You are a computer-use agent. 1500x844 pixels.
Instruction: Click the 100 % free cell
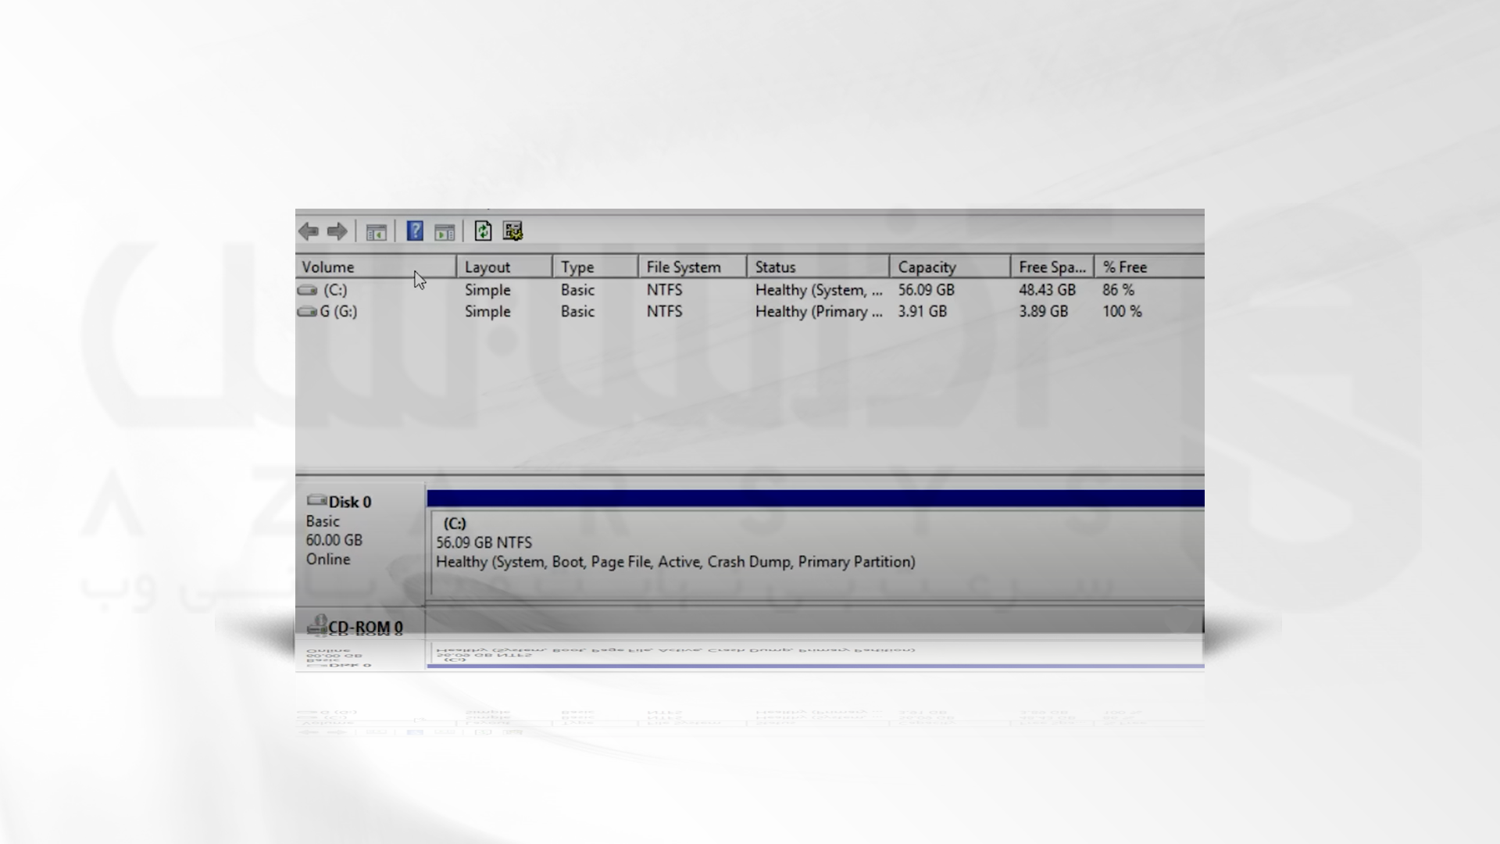pyautogui.click(x=1122, y=312)
